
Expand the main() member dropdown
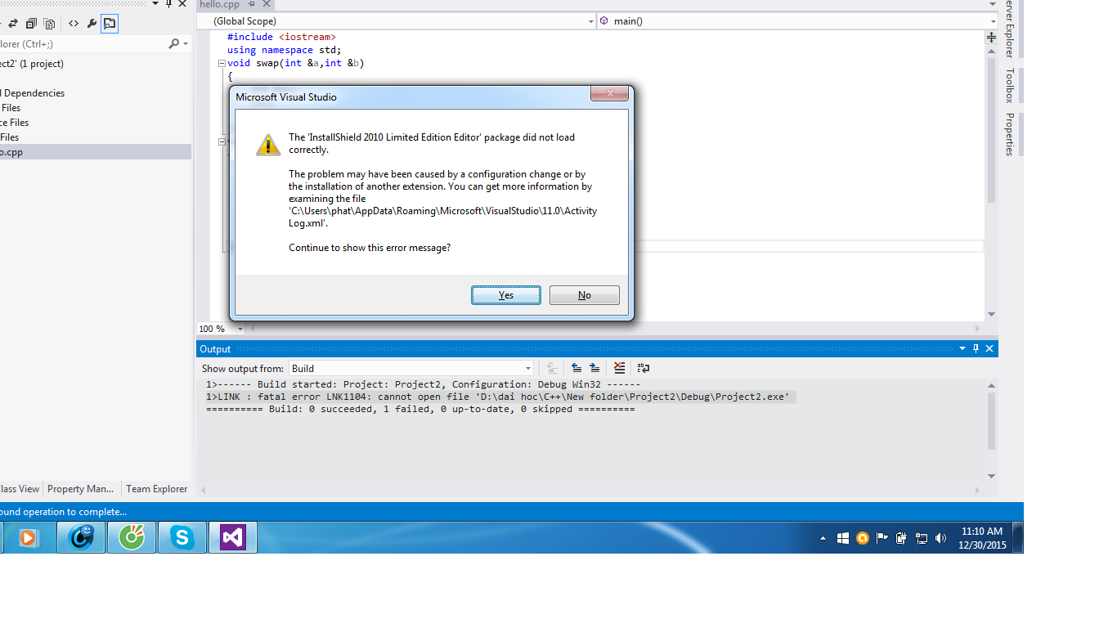click(993, 21)
